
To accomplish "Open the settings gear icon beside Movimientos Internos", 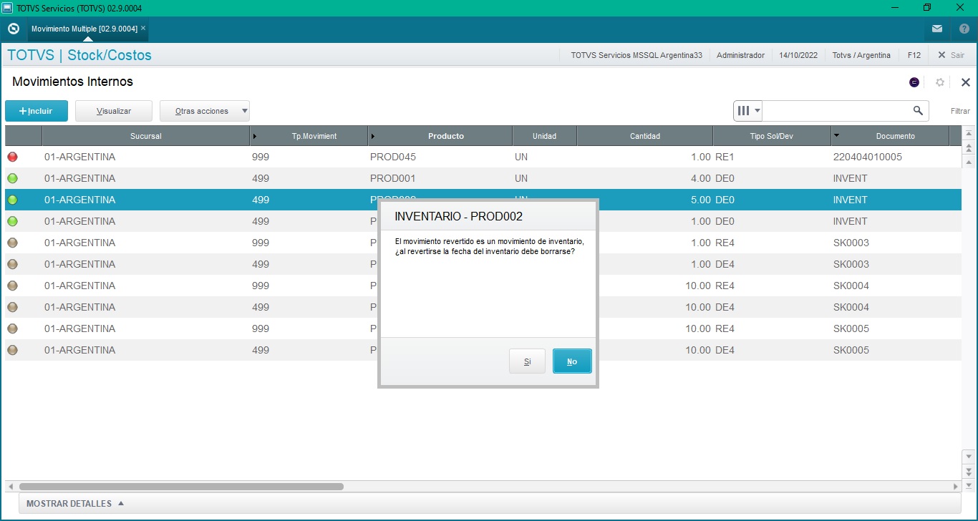I will (x=940, y=82).
